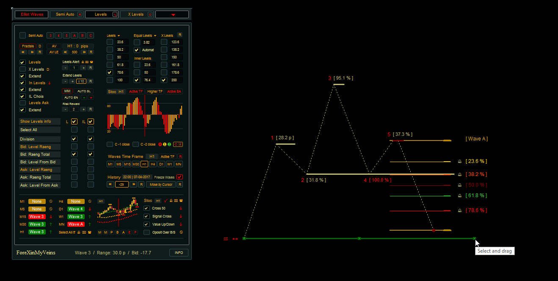Click the History fast-forward arrows icon
558x281 pixels.
133,185
